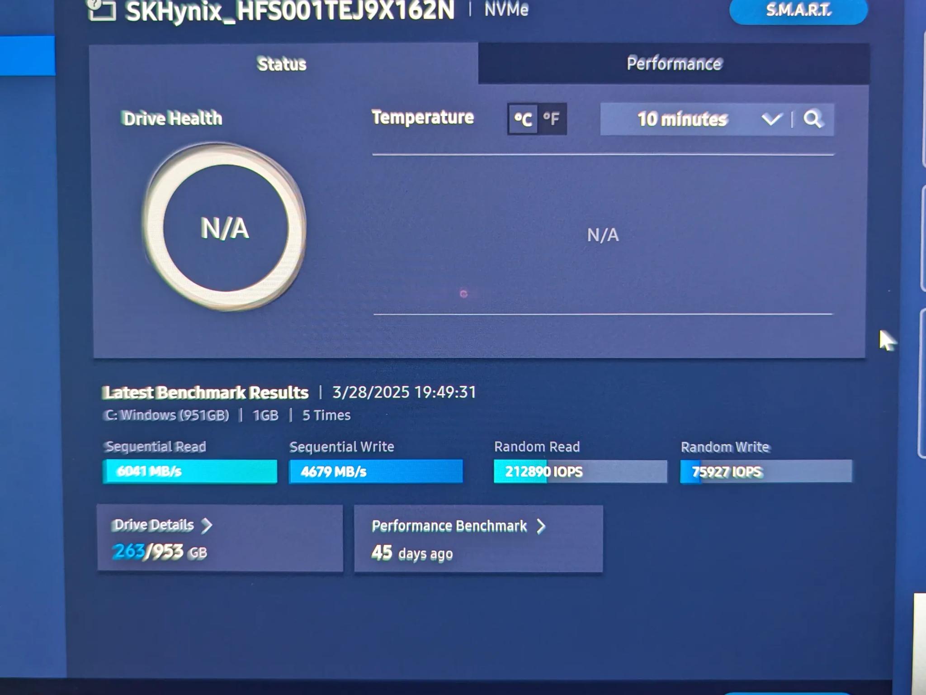Click the Random Read 212890 IOPS bar

(581, 472)
